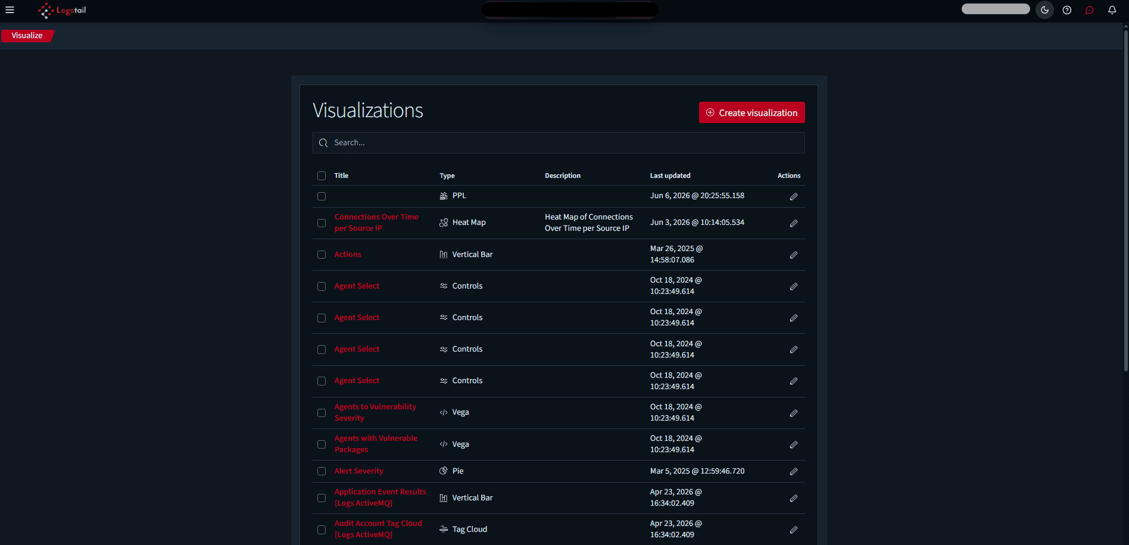Open Audit Account Tag Cloud [Logs ActiveMQ]
Image resolution: width=1129 pixels, height=545 pixels.
[x=378, y=529]
